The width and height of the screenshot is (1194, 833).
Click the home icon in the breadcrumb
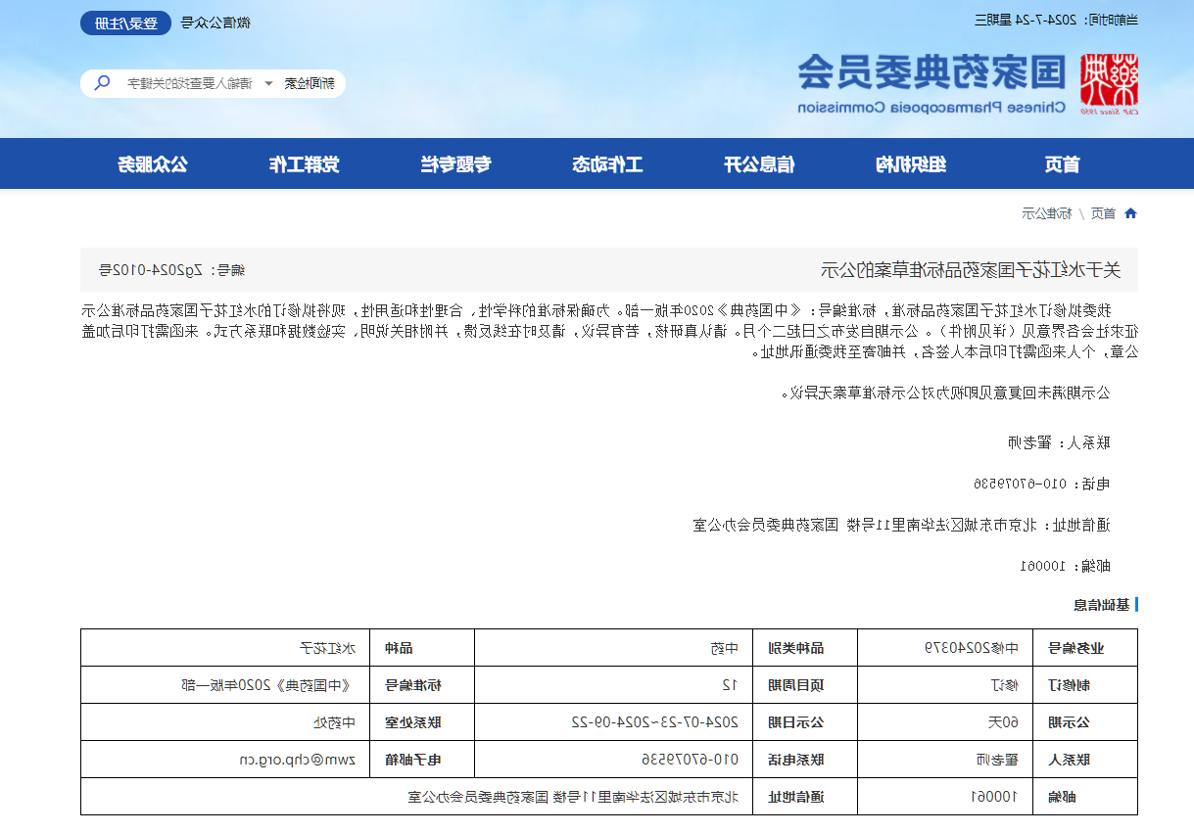coord(1130,213)
